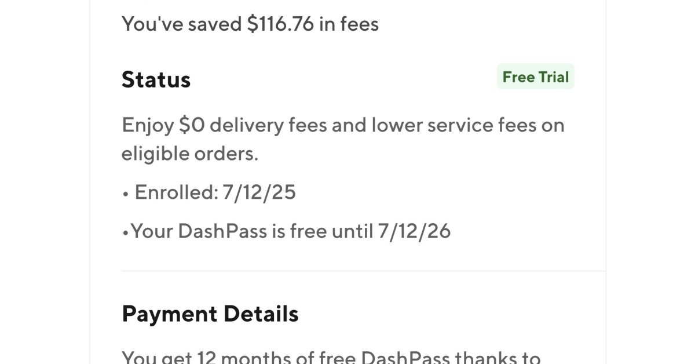Screen dimensions: 695x364
Task: Click the enrolled date 7/12/25
Action: tap(259, 192)
